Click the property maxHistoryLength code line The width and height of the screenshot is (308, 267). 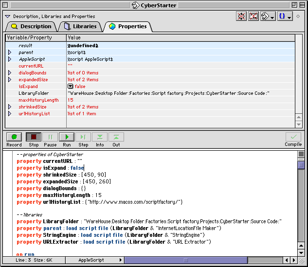coord(59,196)
